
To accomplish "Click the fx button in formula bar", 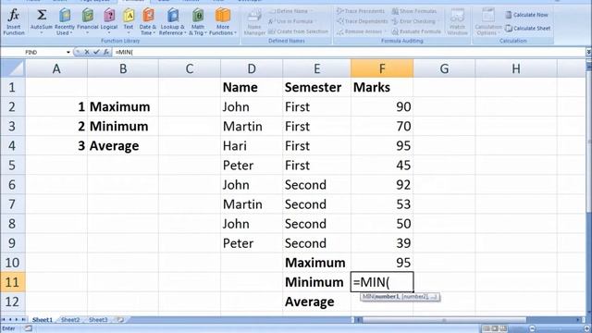I will [106, 52].
